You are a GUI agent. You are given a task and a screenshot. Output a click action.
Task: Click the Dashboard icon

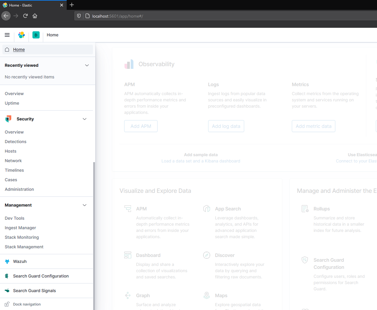(x=128, y=255)
